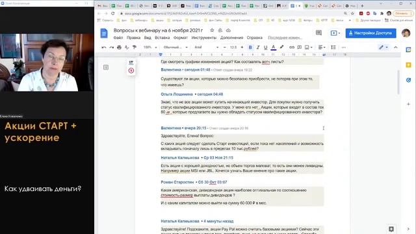Click the left indent marker on ruler
416x234 pixels.
click(x=161, y=55)
